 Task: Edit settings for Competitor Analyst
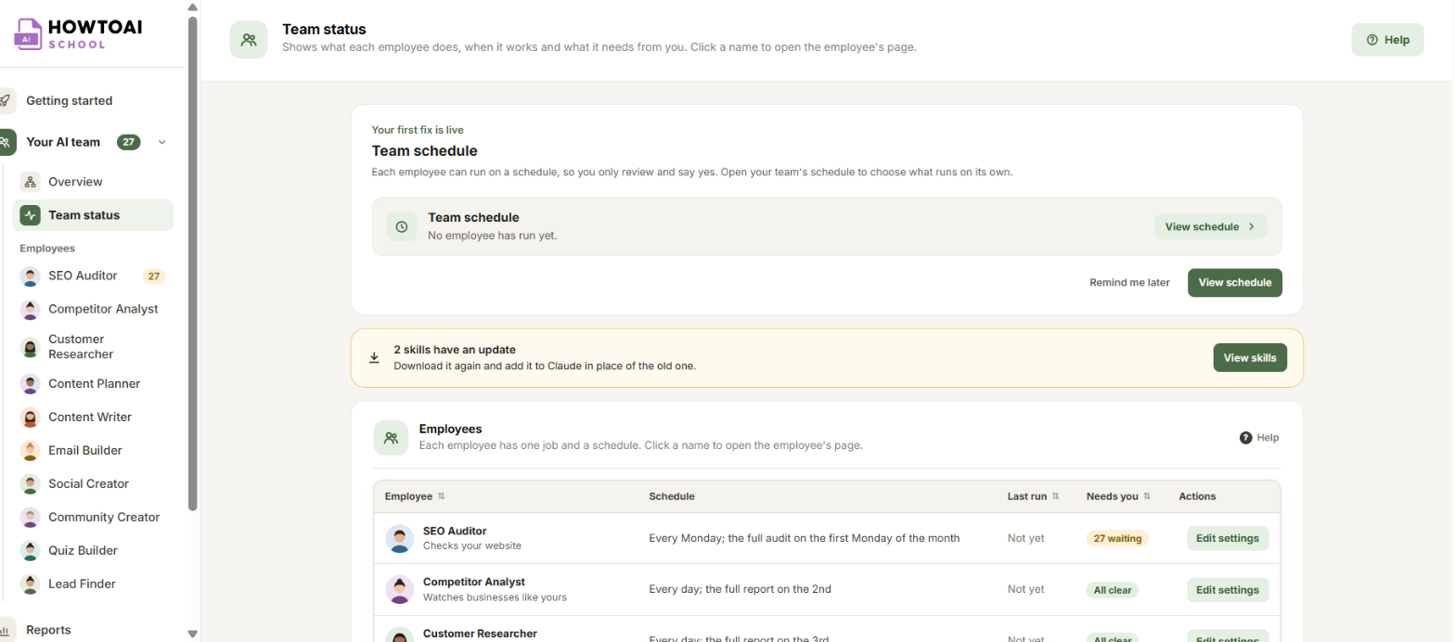point(1228,589)
